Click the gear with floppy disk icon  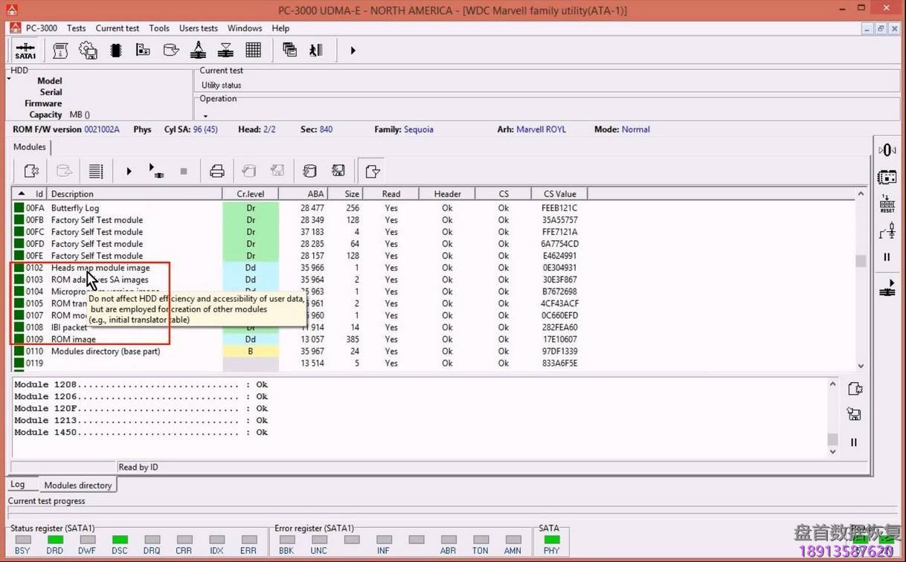click(x=88, y=51)
